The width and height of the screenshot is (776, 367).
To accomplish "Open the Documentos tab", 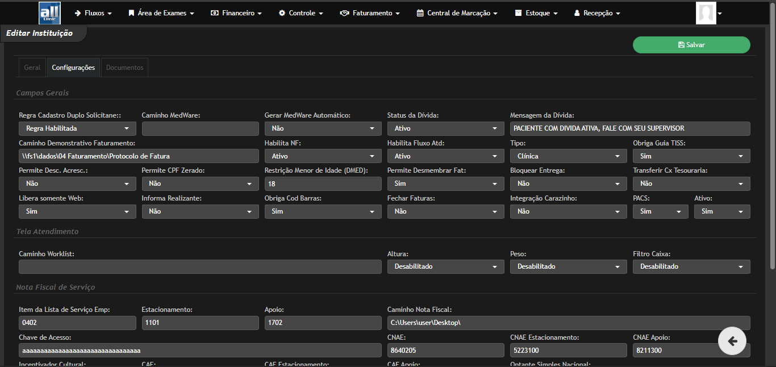I will (x=124, y=67).
